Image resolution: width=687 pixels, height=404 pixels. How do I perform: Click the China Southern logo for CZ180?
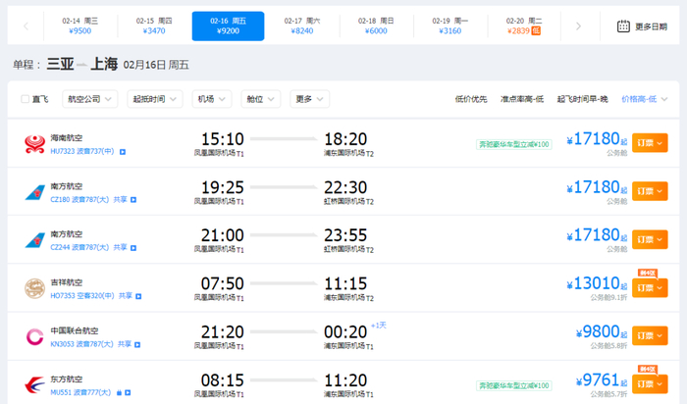pos(34,192)
